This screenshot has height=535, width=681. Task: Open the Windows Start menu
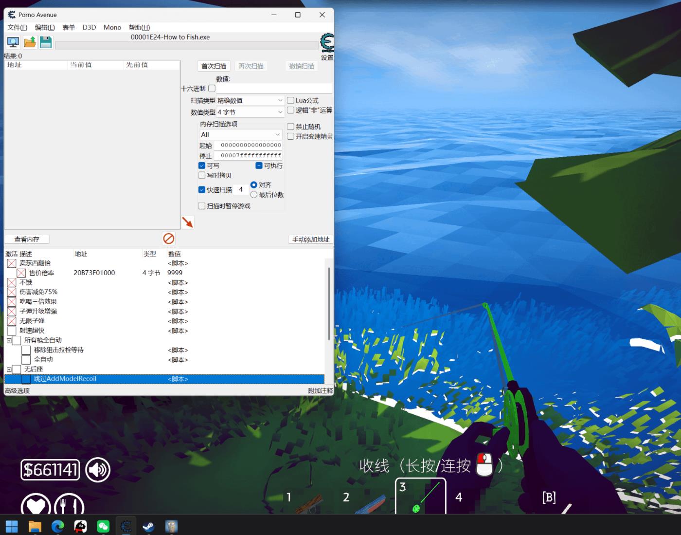tap(12, 526)
